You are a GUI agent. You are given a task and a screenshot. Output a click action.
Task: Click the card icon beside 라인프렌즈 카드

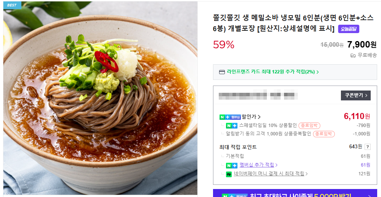(x=222, y=72)
